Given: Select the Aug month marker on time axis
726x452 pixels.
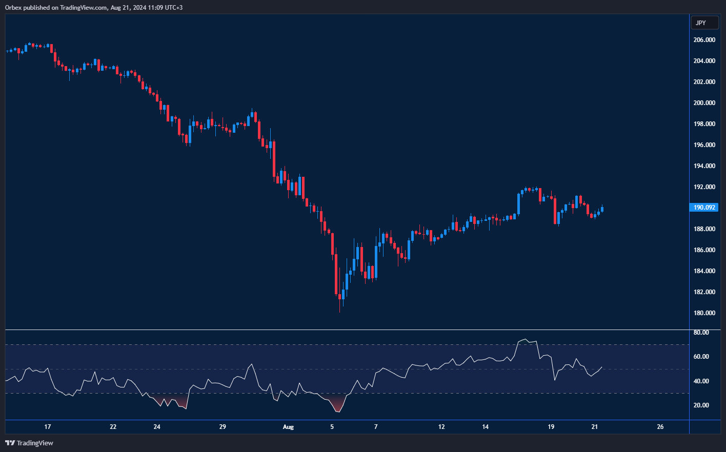Looking at the screenshot, I should 288,427.
